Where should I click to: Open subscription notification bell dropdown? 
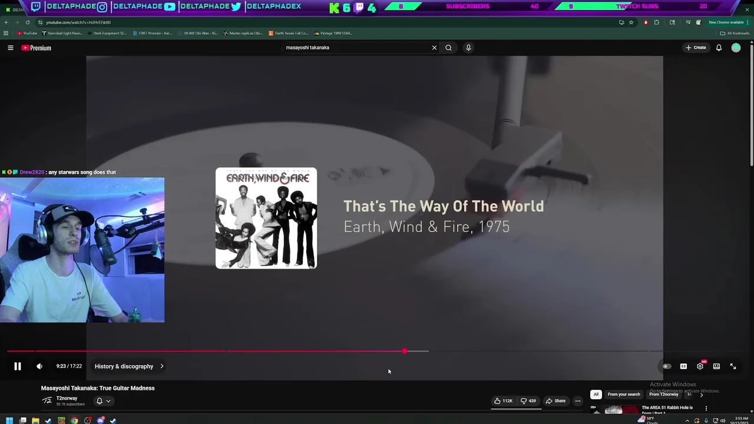(x=103, y=401)
